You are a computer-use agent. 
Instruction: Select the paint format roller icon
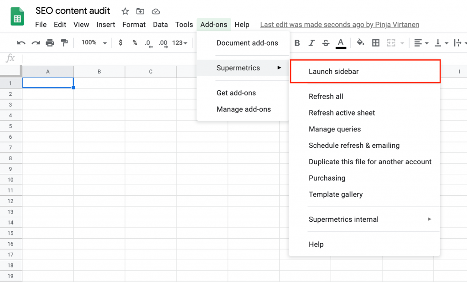[64, 43]
